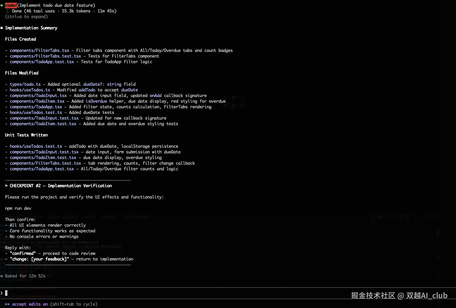Click TodoInput.test.tsx path beside 'date input, form submission'

[x=44, y=152]
